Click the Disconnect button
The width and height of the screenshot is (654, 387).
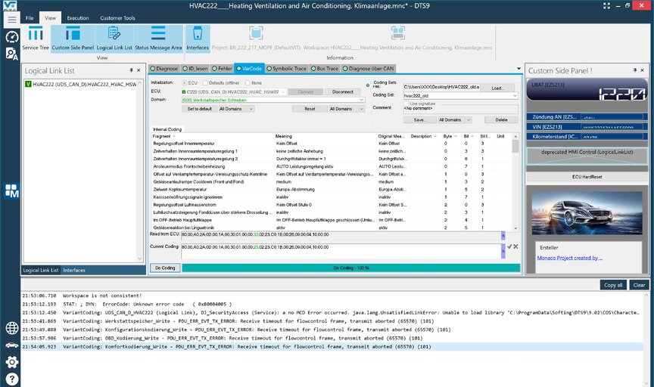[x=343, y=92]
